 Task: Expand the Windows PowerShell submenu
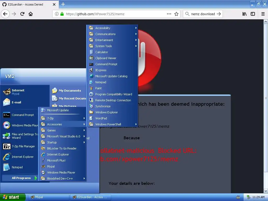coord(112,124)
